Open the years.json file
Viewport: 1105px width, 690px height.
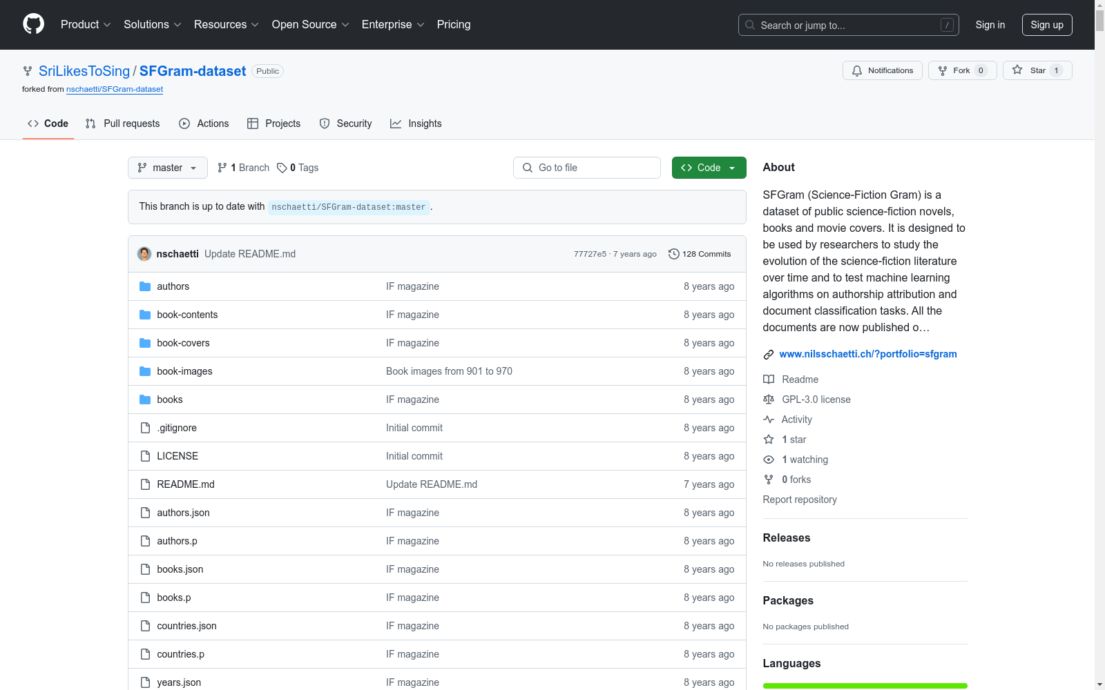click(x=179, y=682)
